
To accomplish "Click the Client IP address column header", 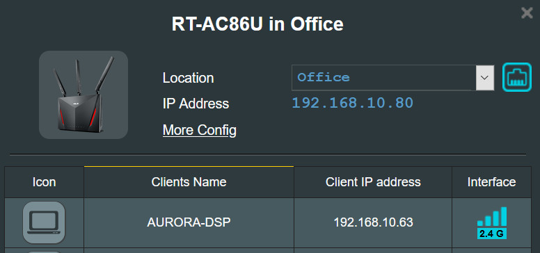I will pos(373,182).
